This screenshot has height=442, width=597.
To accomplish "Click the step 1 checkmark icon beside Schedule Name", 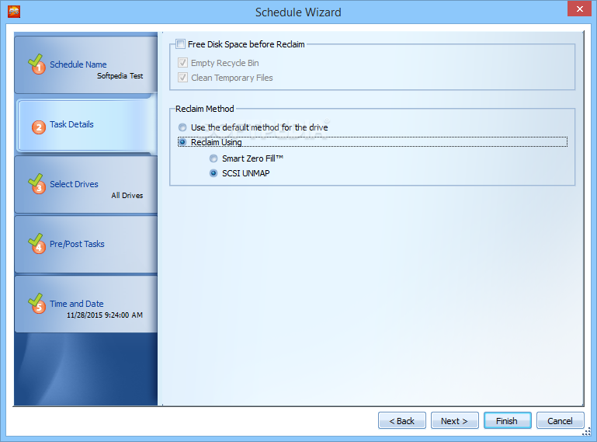I will click(x=36, y=64).
